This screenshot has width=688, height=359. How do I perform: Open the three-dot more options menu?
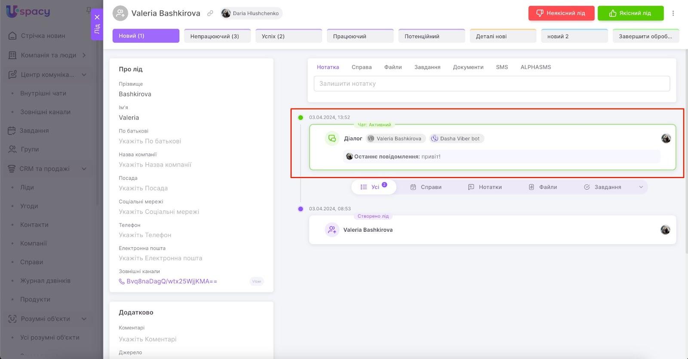673,13
